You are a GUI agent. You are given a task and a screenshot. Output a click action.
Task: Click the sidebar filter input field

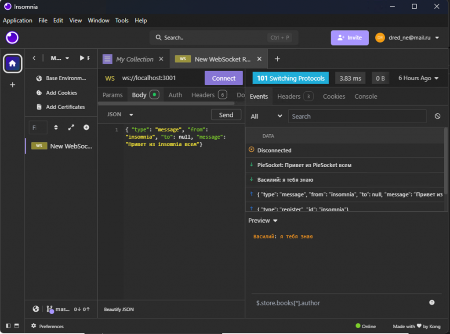click(x=38, y=127)
